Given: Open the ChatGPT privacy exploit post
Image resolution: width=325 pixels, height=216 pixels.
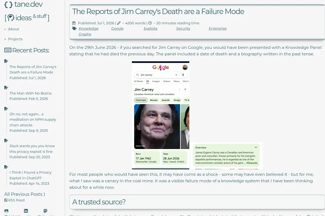Looking at the screenshot, I should tap(31, 175).
